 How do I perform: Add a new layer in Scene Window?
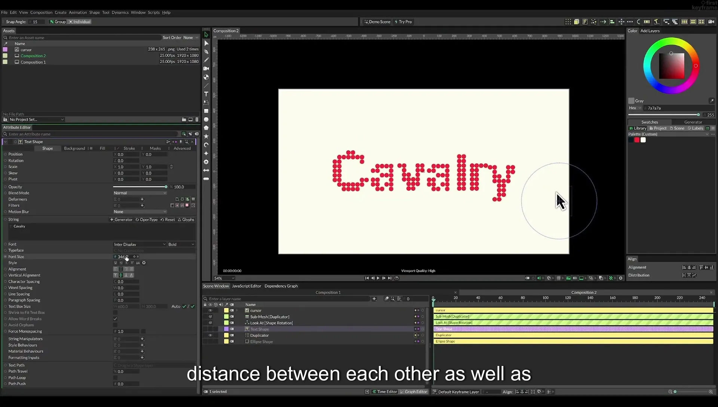(374, 299)
